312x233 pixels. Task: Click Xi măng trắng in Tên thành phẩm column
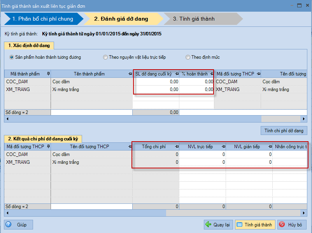coord(91,89)
